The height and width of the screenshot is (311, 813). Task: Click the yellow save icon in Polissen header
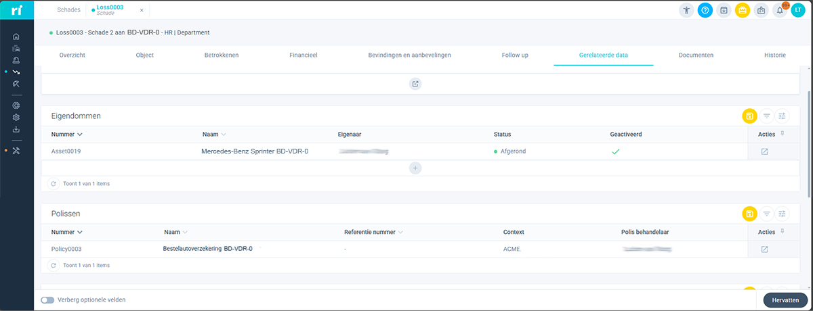pyautogui.click(x=749, y=214)
